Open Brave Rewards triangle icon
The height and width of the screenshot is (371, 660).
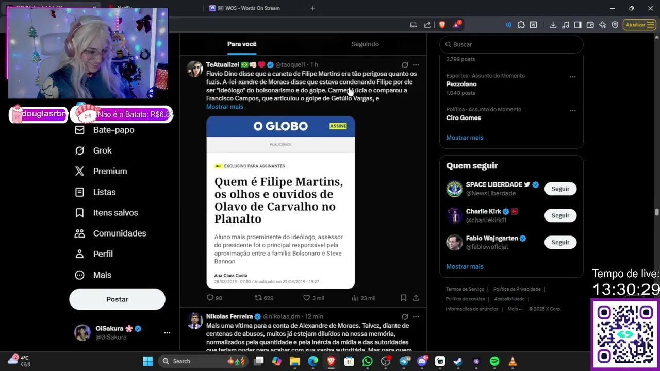[457, 25]
